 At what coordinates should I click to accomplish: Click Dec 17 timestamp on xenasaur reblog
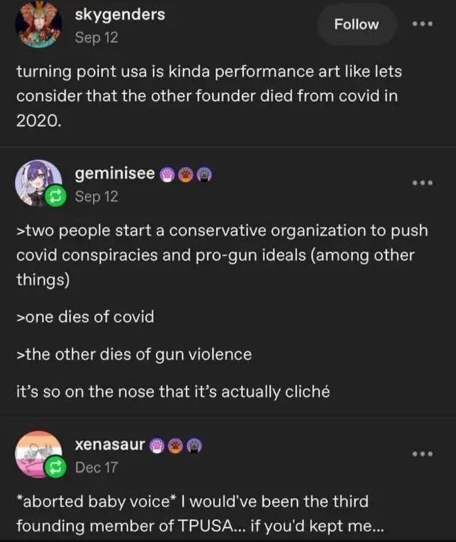[96, 467]
